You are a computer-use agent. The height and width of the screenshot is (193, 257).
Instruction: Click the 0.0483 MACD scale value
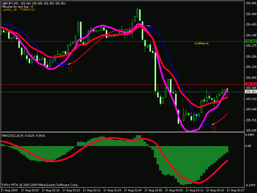250,135
